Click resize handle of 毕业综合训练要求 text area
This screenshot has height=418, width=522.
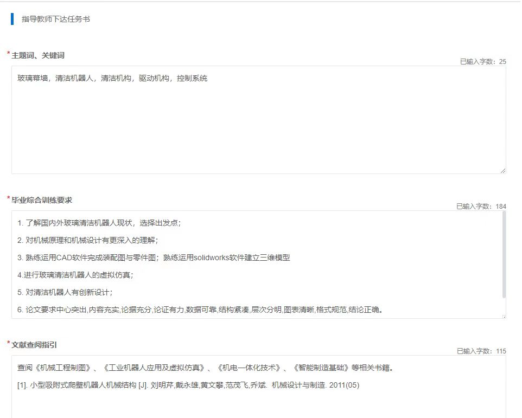(x=504, y=317)
